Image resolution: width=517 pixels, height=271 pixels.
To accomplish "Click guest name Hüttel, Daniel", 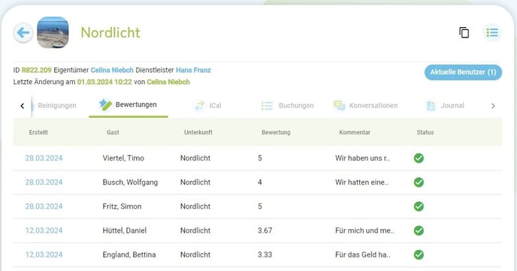I will (x=125, y=230).
